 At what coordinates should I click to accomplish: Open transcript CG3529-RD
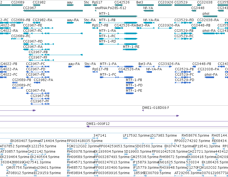click(184, 23)
